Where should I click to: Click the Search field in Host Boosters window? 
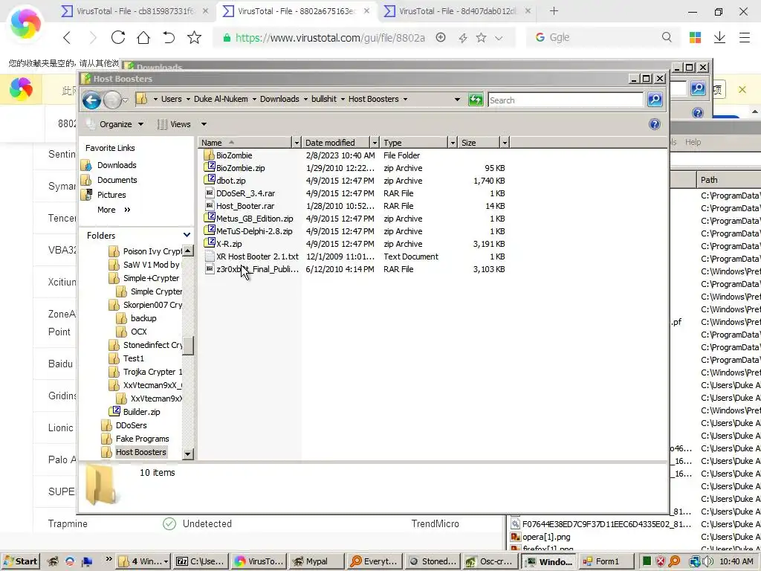566,100
